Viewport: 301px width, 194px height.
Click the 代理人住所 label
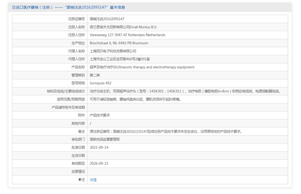click(76, 59)
